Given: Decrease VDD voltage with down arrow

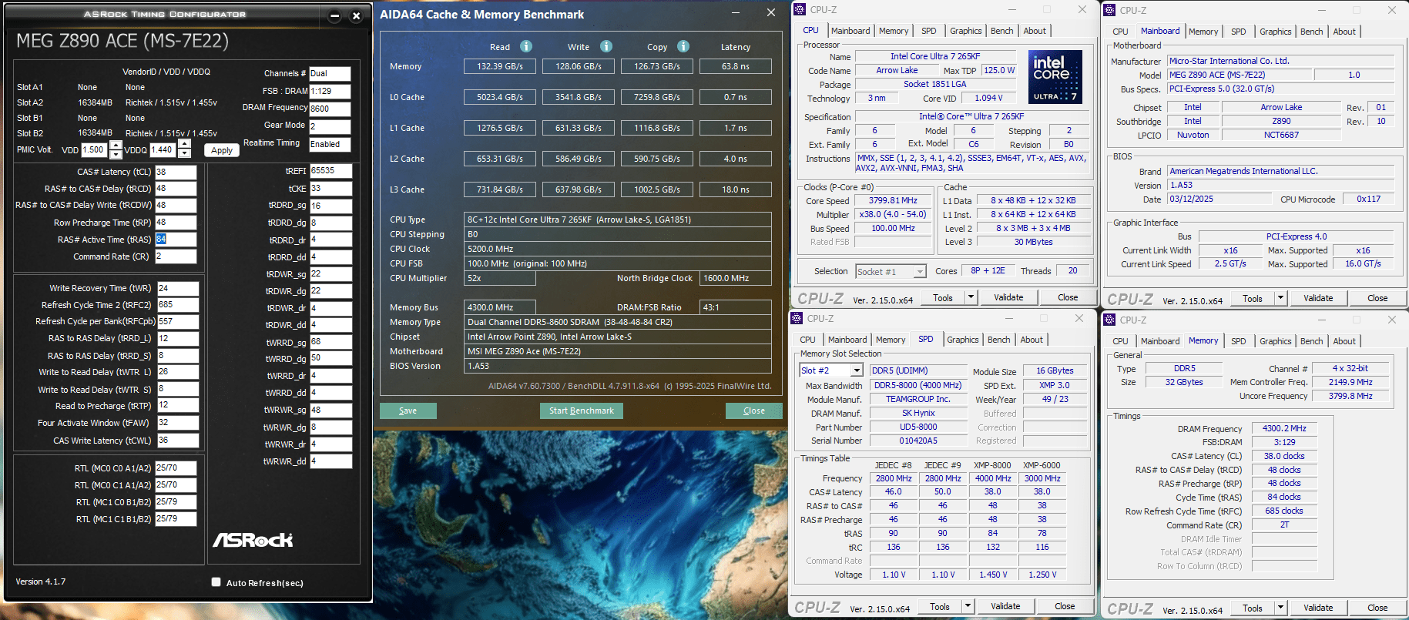Looking at the screenshot, I should (x=116, y=154).
